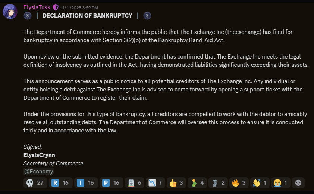This screenshot has height=194, width=314.
Task: Click the hourglass reaction
Action: click(x=218, y=183)
